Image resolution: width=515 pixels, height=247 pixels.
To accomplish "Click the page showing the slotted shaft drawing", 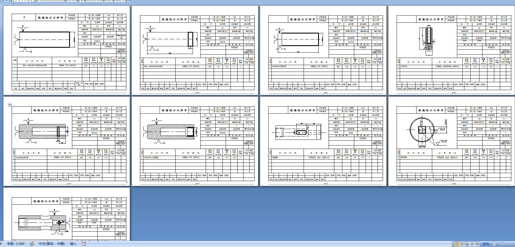I will click(323, 141).
